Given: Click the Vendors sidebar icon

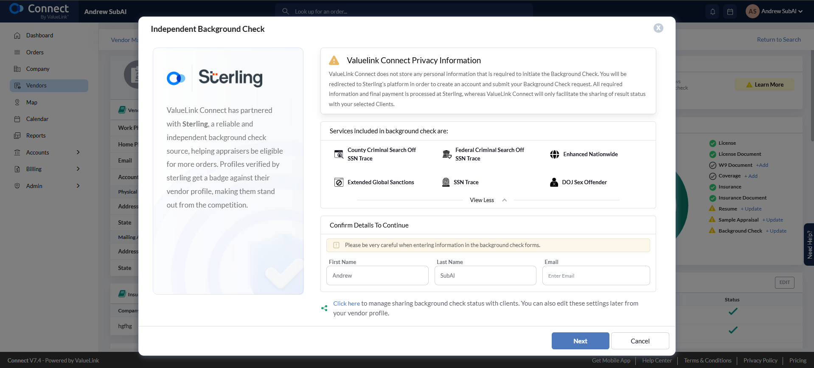Looking at the screenshot, I should click(x=17, y=86).
